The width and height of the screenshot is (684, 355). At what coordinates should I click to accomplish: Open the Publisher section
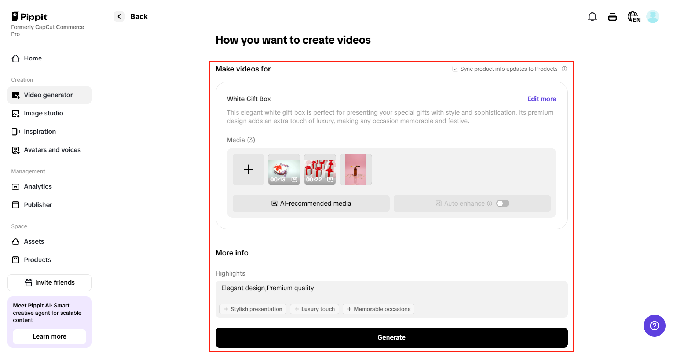pyautogui.click(x=38, y=205)
